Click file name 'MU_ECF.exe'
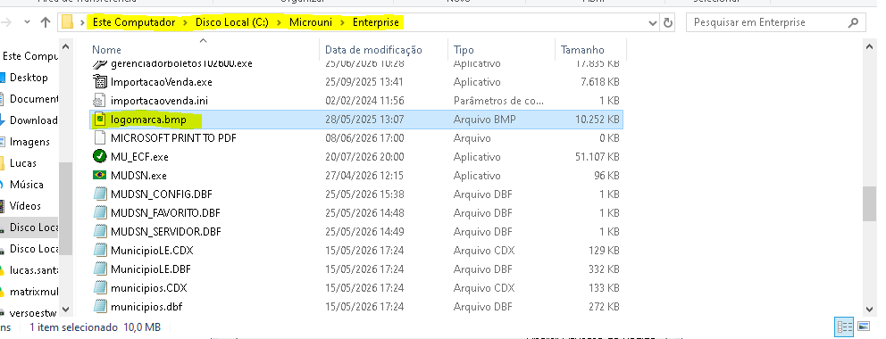The height and width of the screenshot is (339, 886). pyautogui.click(x=139, y=157)
